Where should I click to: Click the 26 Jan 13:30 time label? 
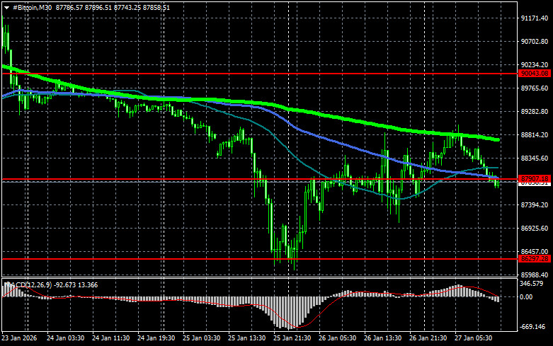pyautogui.click(x=382, y=338)
